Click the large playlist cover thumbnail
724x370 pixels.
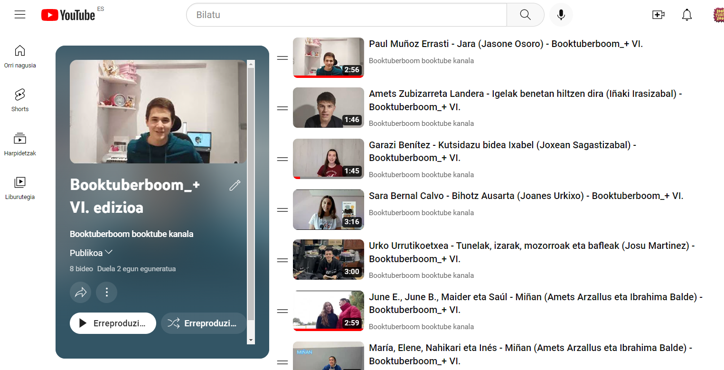[158, 112]
